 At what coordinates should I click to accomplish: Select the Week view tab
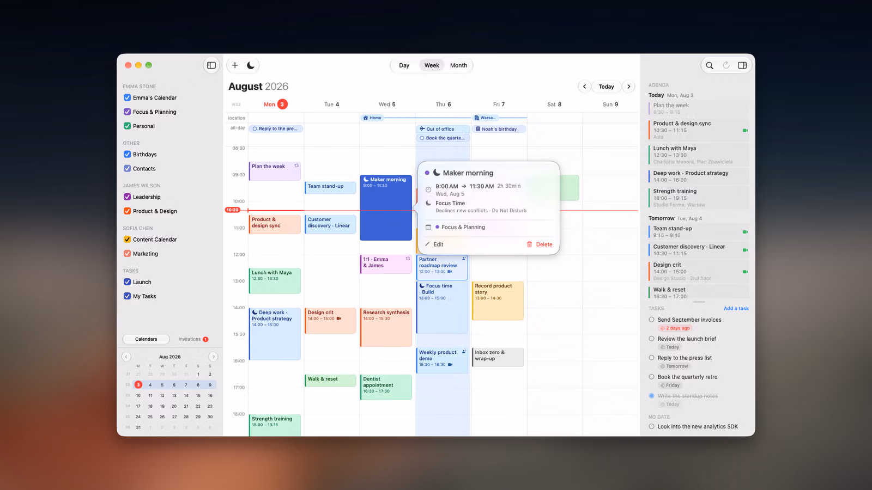point(432,65)
